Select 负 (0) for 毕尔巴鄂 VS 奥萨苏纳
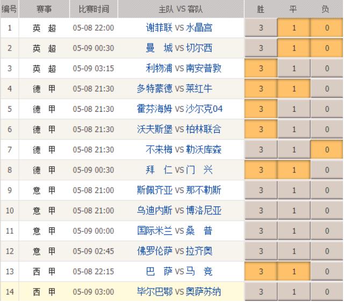Screen dimensions: 344x302 327,292
